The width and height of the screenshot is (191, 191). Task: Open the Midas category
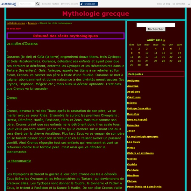(x=131, y=148)
